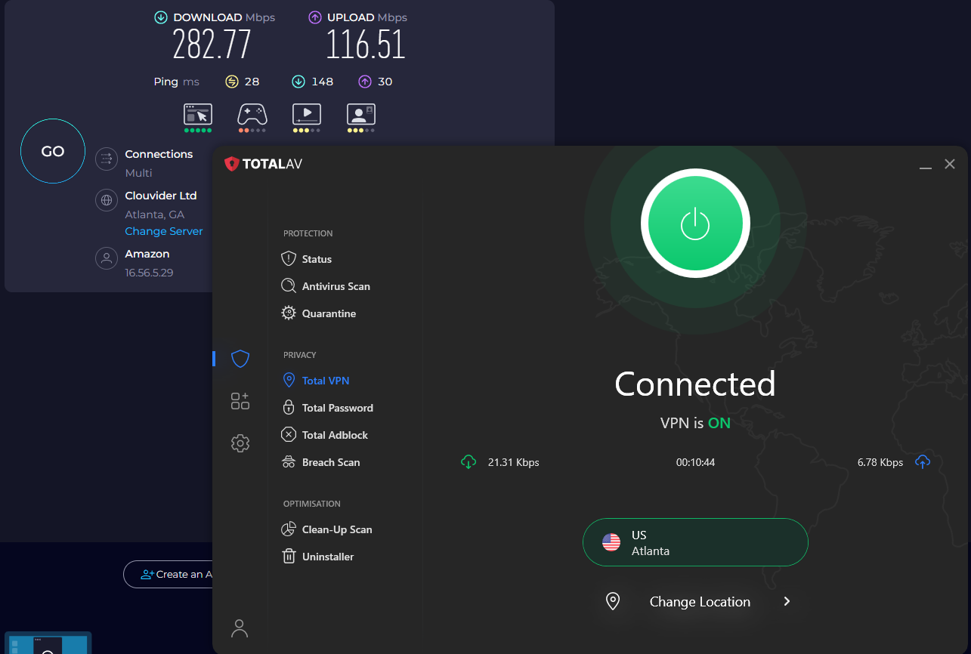The height and width of the screenshot is (654, 971).
Task: Select Total VPN menu item
Action: click(x=315, y=381)
